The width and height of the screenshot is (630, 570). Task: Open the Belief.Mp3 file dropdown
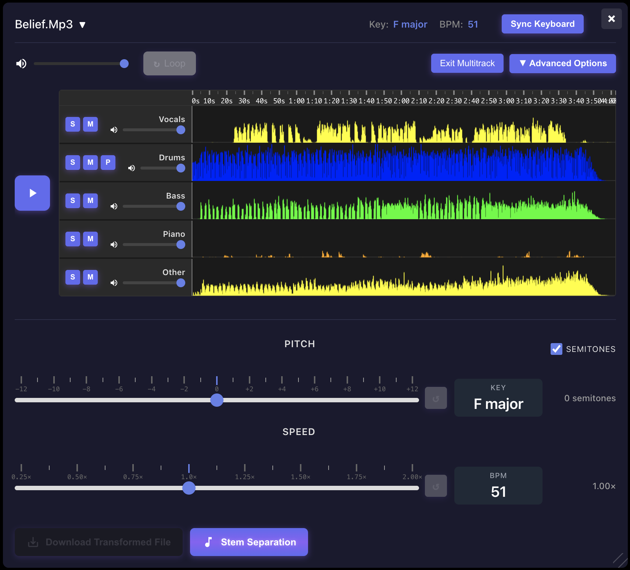coord(83,25)
